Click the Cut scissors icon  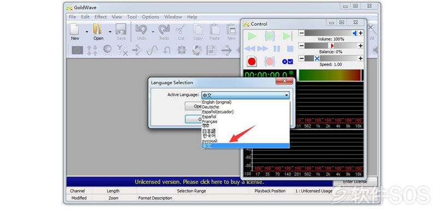(181, 29)
